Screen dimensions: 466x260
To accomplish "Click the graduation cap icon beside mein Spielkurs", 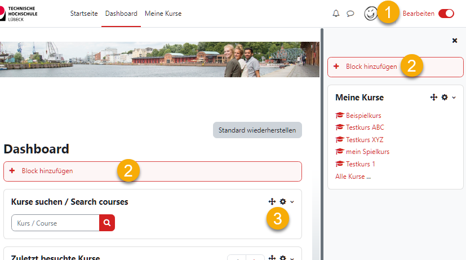I will (x=339, y=151).
